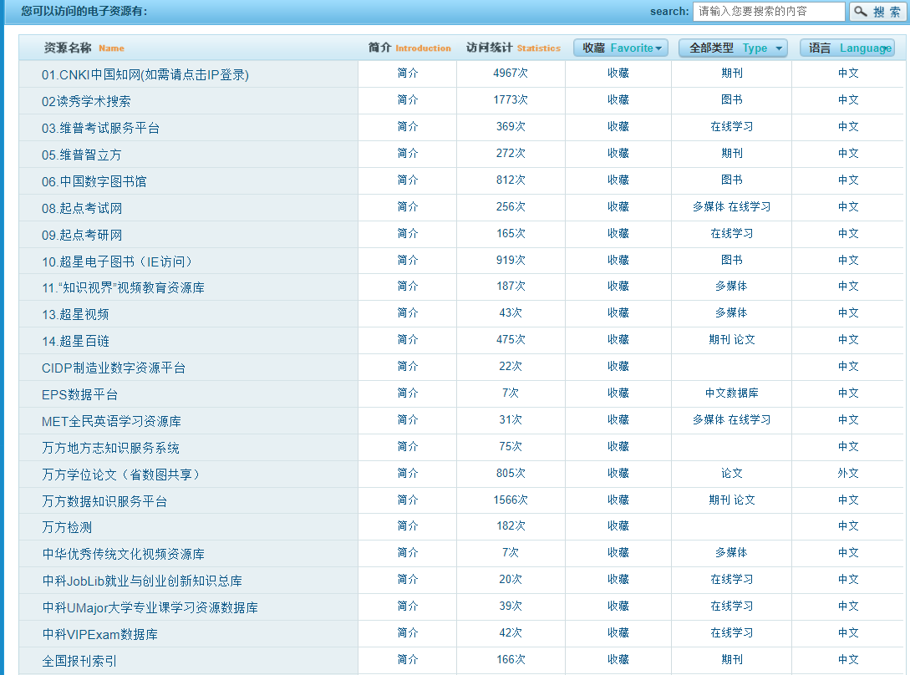Open 全国报刊索引 resource
The width and height of the screenshot is (910, 675).
pyautogui.click(x=79, y=661)
